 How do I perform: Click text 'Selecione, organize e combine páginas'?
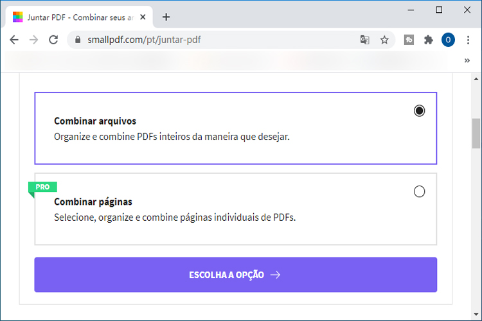coord(133,218)
